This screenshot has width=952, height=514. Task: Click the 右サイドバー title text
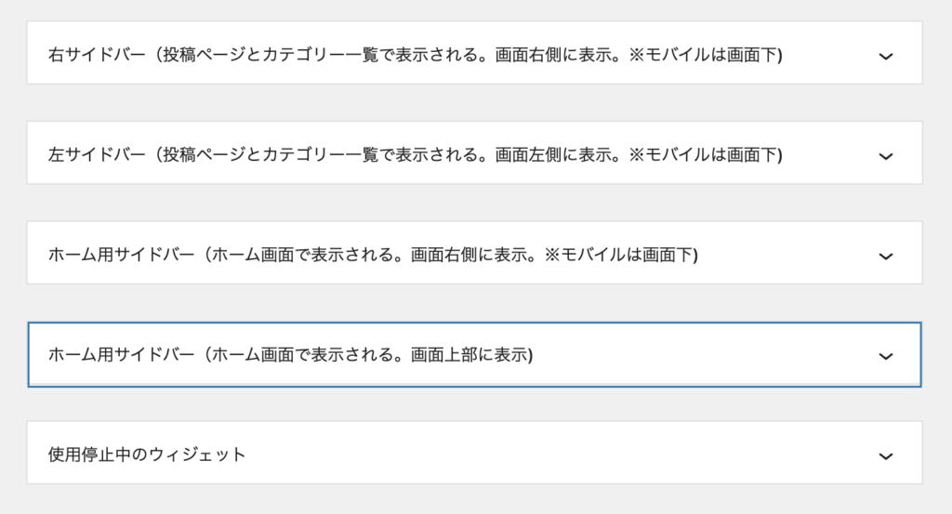point(97,55)
